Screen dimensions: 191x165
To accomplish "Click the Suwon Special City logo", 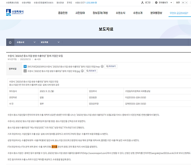I will [x=15, y=12].
